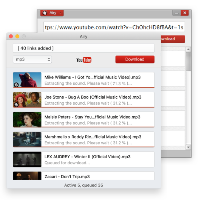Click the '40 links added' field
The width and height of the screenshot is (204, 204).
pyautogui.click(x=83, y=48)
